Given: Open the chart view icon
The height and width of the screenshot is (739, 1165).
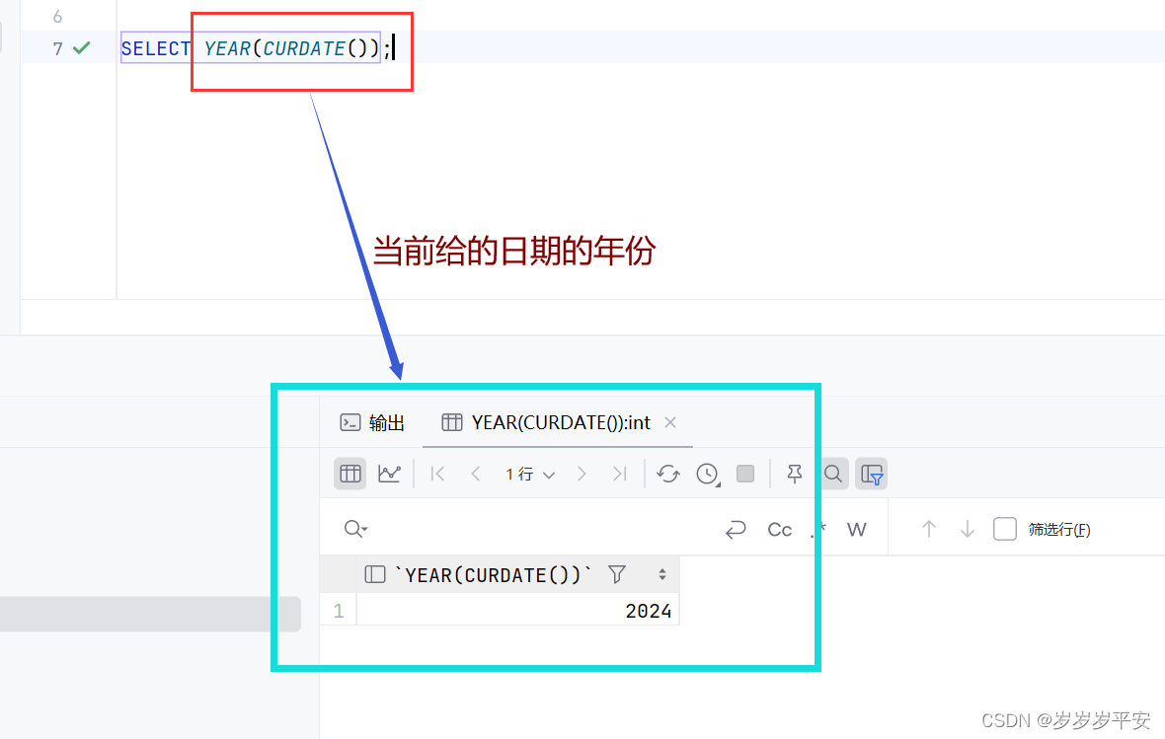Looking at the screenshot, I should pos(389,474).
